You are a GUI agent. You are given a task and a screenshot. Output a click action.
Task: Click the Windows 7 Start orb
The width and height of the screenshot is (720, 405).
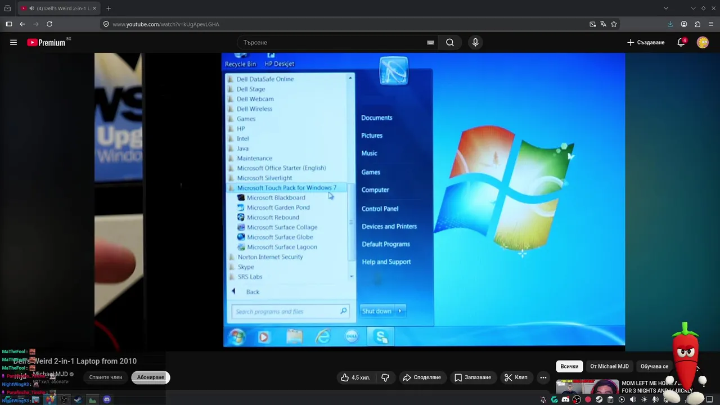237,337
